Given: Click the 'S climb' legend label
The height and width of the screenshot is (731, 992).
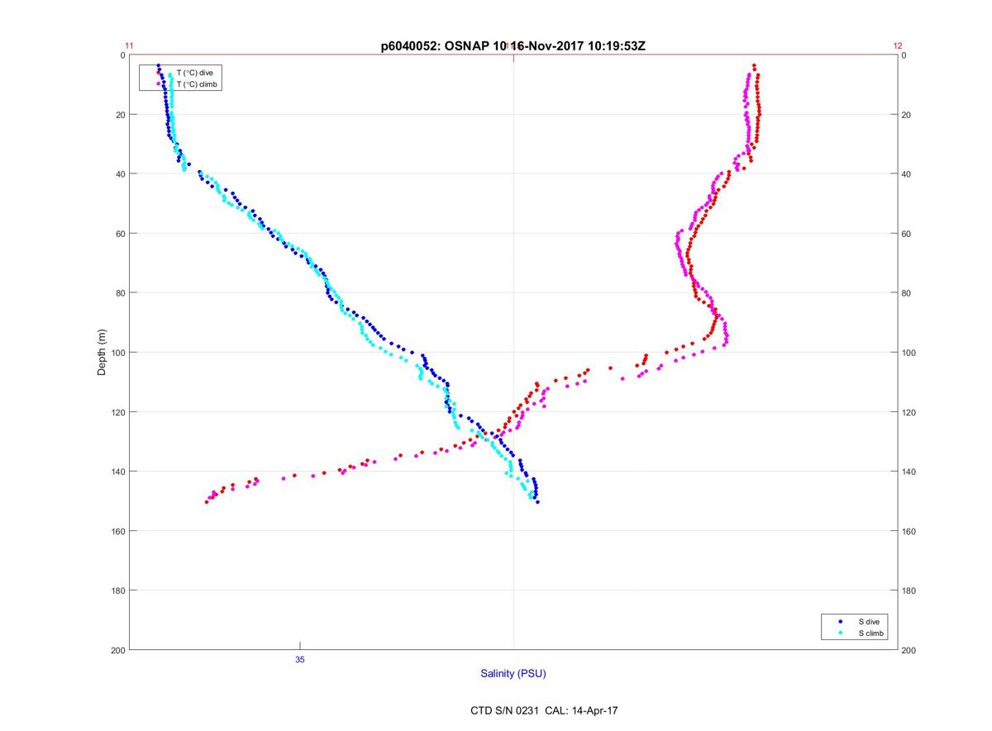Looking at the screenshot, I should [870, 633].
